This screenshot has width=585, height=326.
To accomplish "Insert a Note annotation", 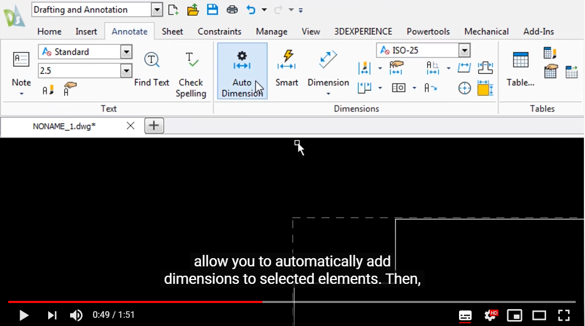I will click(21, 69).
